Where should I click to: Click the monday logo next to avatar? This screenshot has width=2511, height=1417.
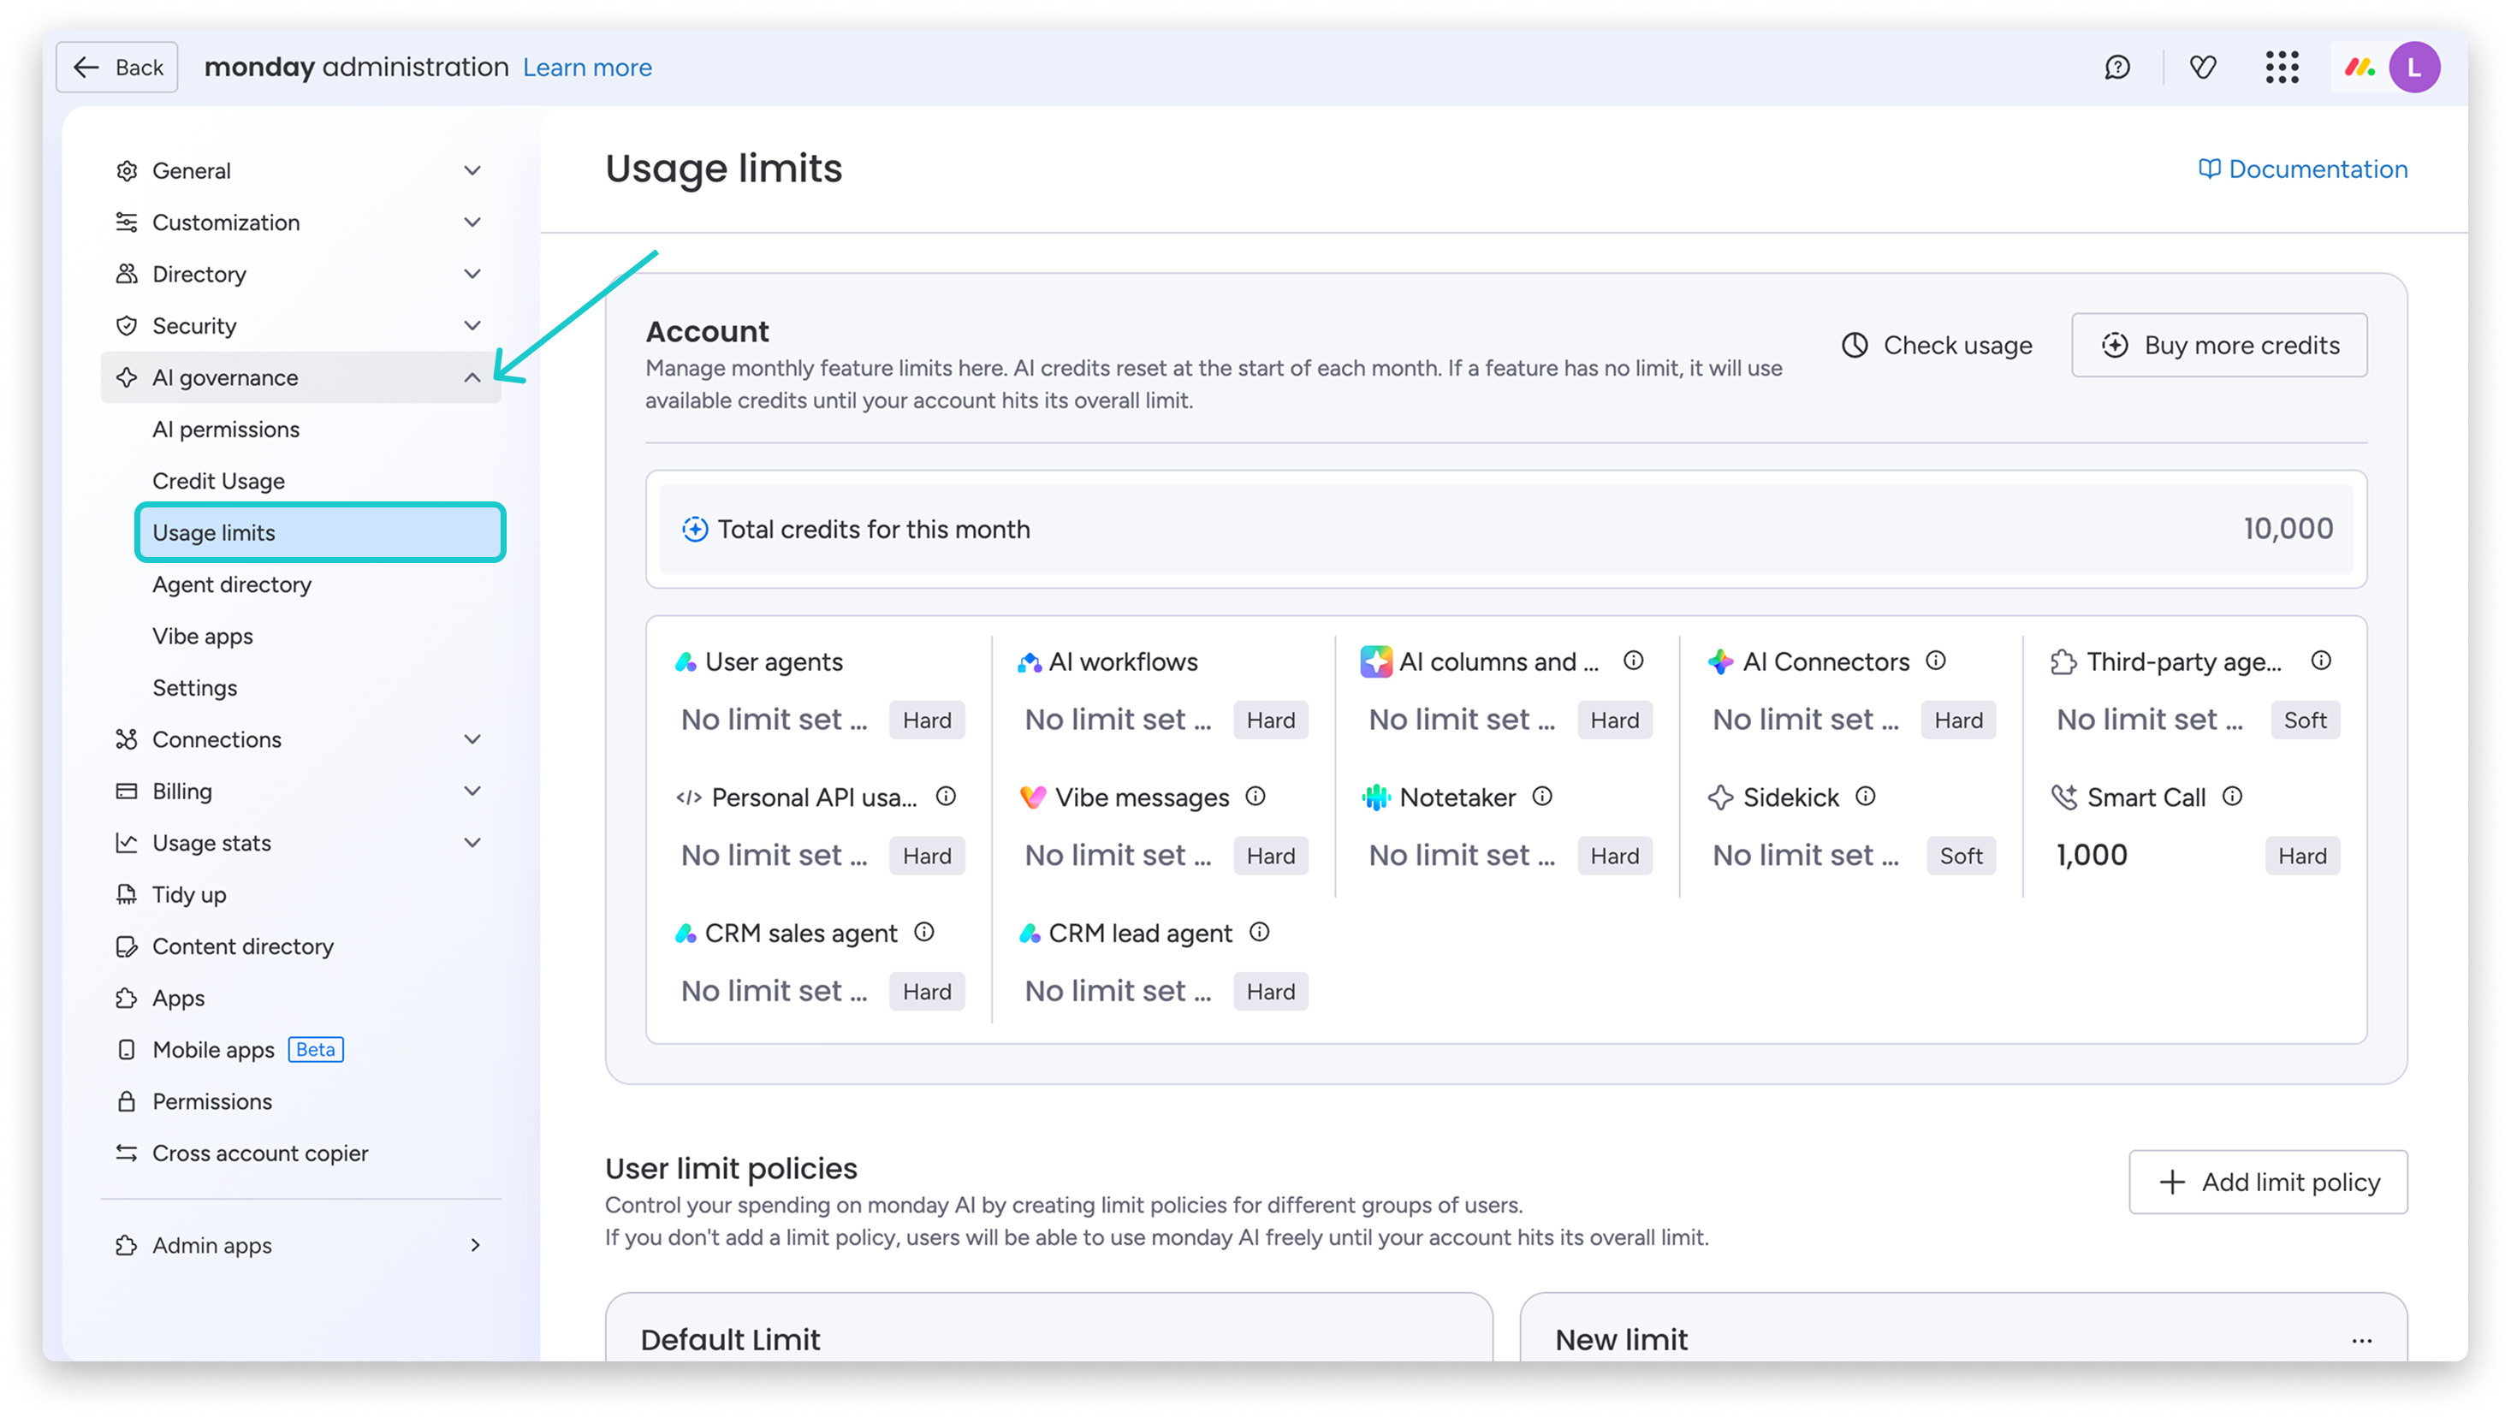point(2360,68)
